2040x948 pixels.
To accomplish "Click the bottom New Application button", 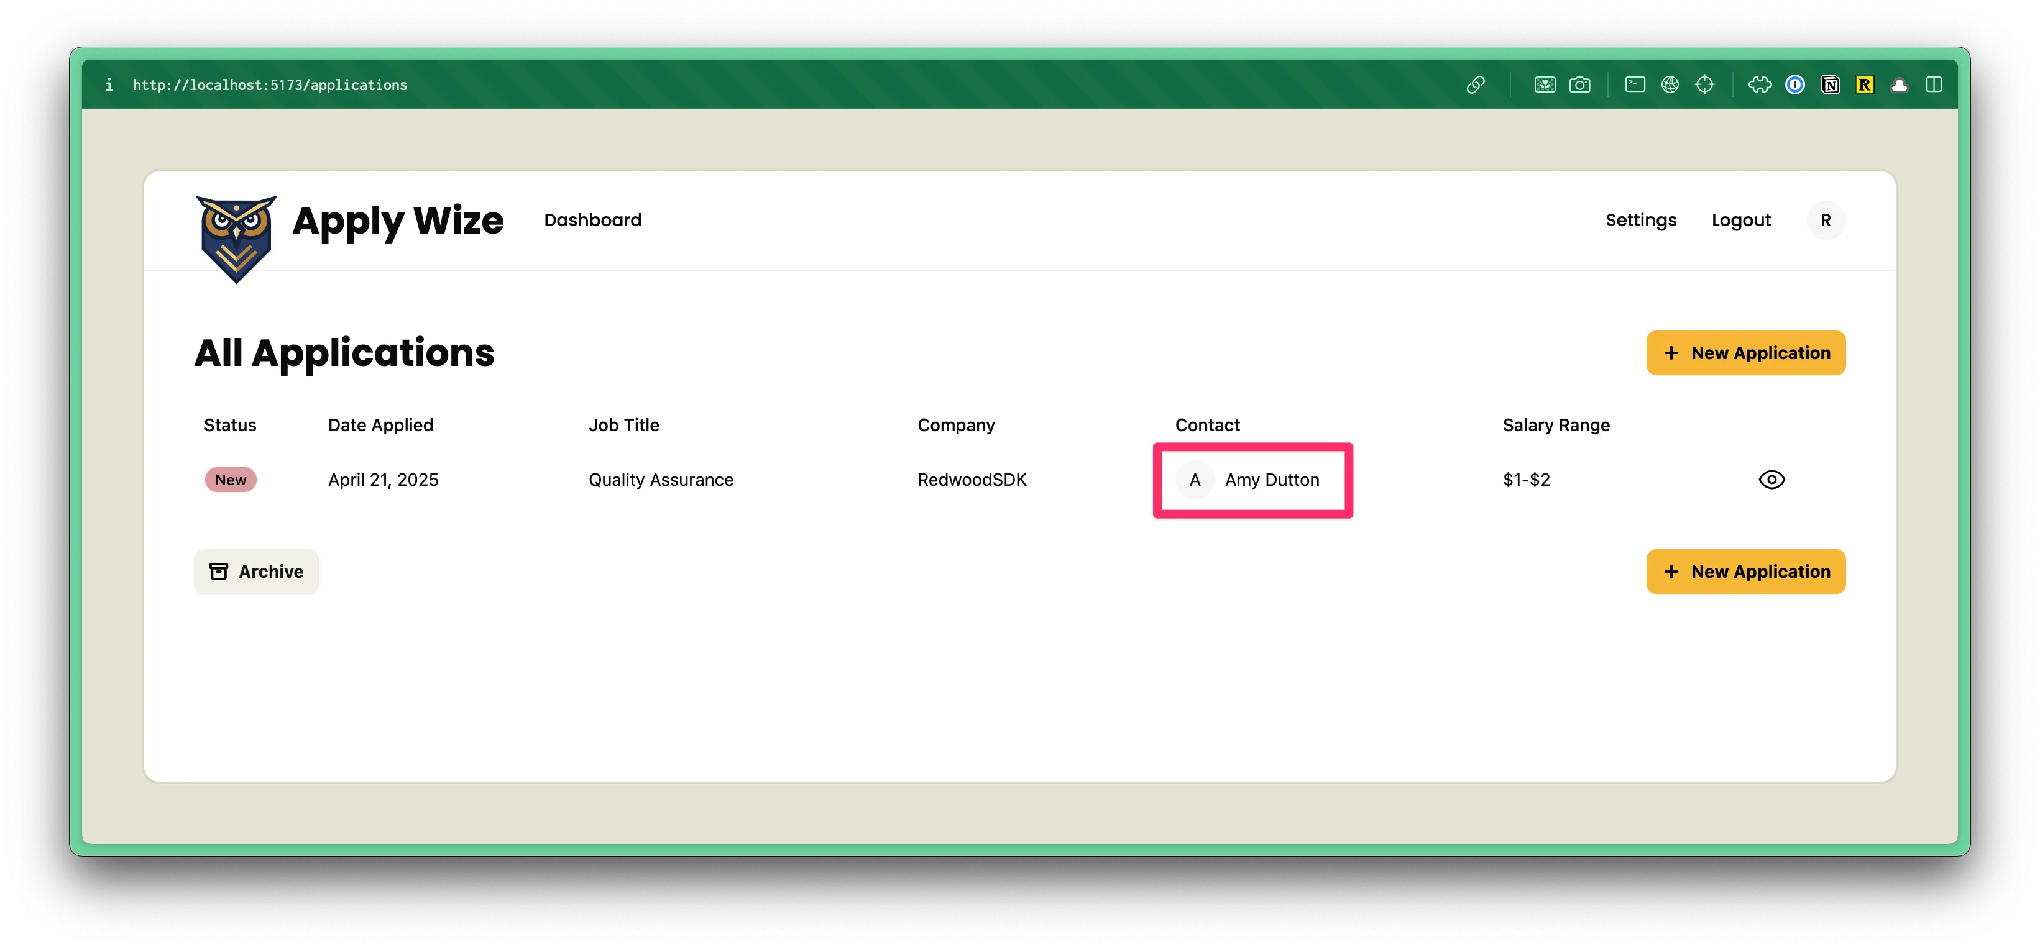I will pyautogui.click(x=1745, y=572).
